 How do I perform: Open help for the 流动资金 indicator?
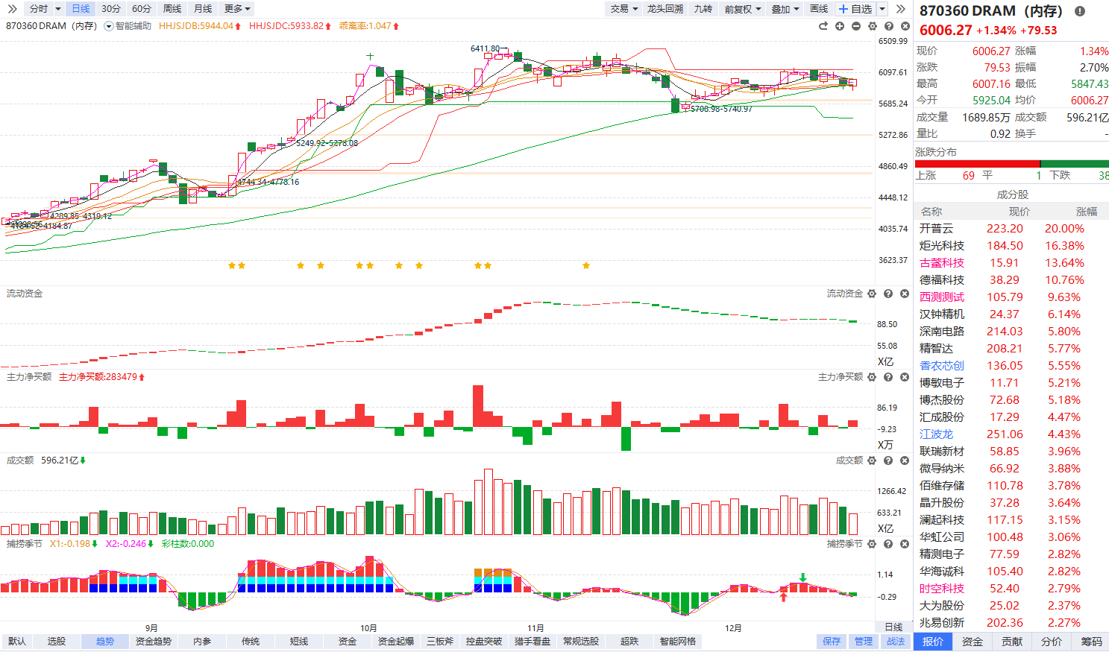(888, 294)
